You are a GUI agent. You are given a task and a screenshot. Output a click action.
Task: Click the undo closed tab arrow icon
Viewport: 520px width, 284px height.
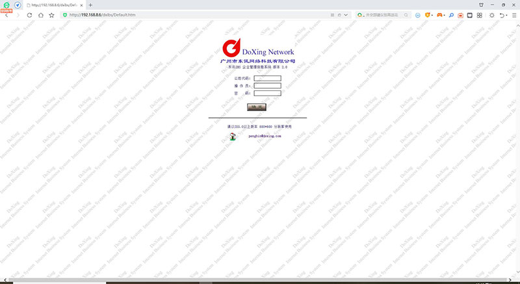click(502, 15)
